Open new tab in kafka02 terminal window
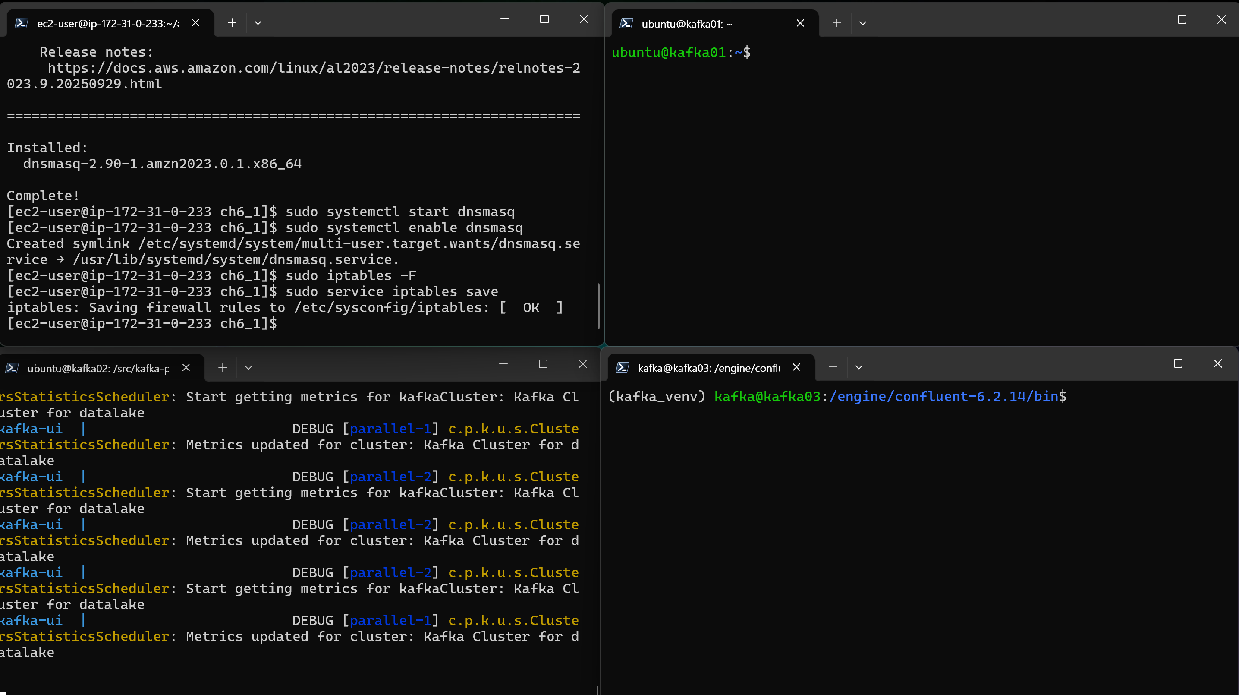Screen dimensions: 1239x695 [x=222, y=368]
